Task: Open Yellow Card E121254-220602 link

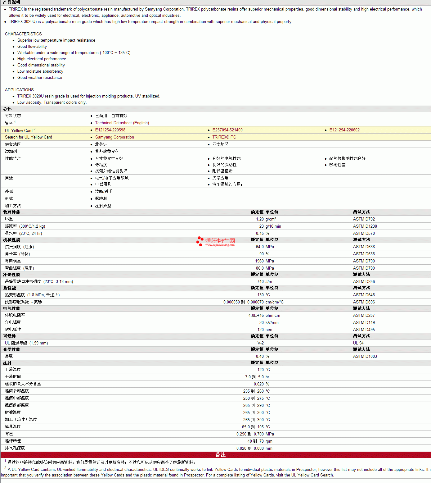Action: pos(344,130)
